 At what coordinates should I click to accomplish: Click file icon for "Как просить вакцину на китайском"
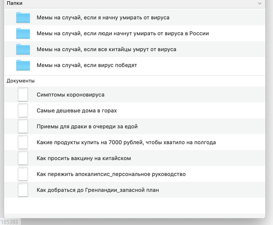coord(23,158)
